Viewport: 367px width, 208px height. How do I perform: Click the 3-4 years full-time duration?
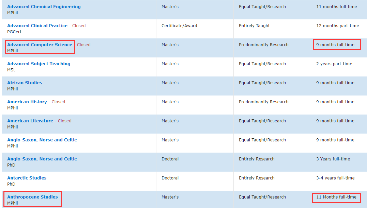(x=335, y=178)
